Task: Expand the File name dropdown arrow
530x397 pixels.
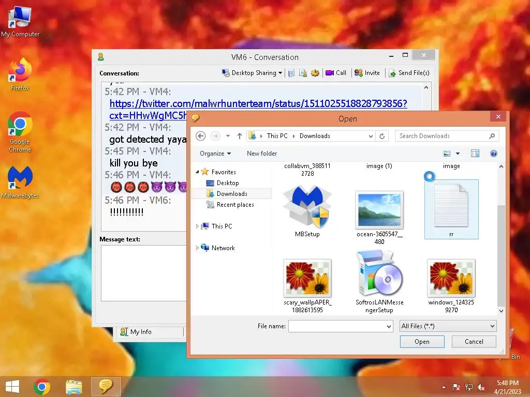Action: (389, 326)
